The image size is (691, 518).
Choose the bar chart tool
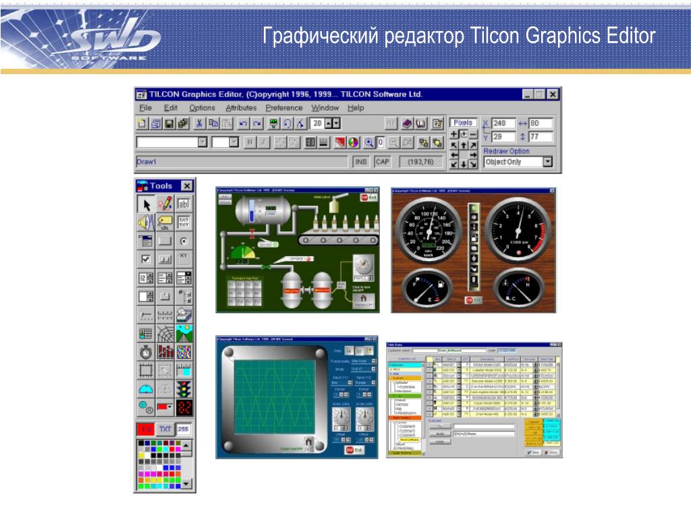point(165,352)
